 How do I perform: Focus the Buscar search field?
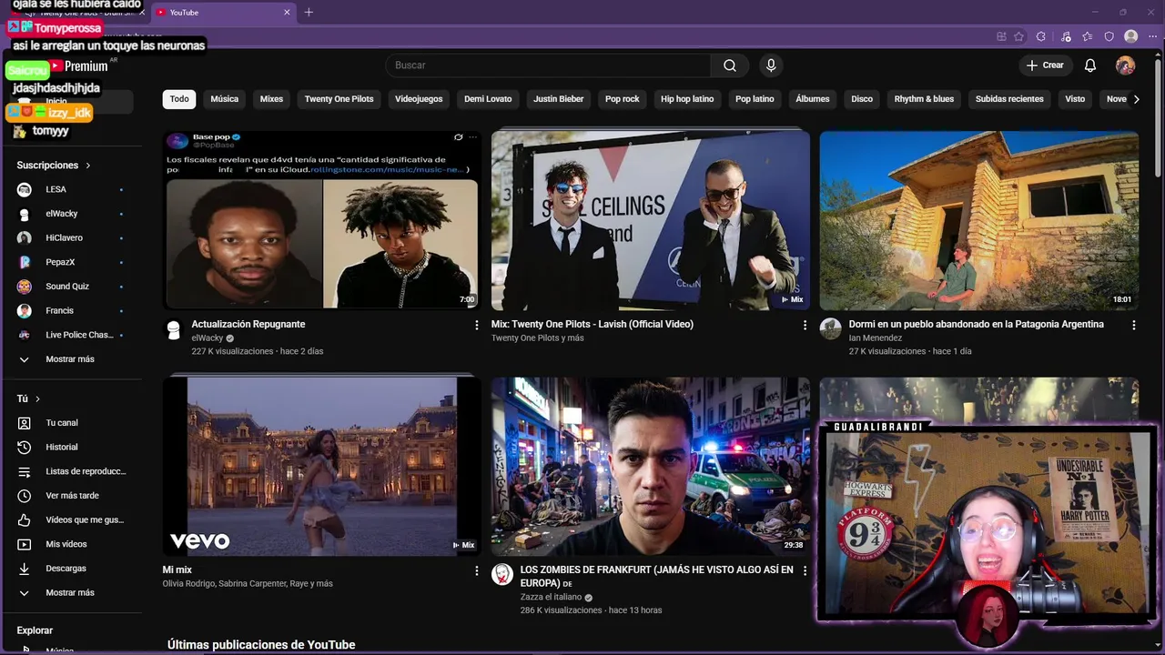coord(548,65)
